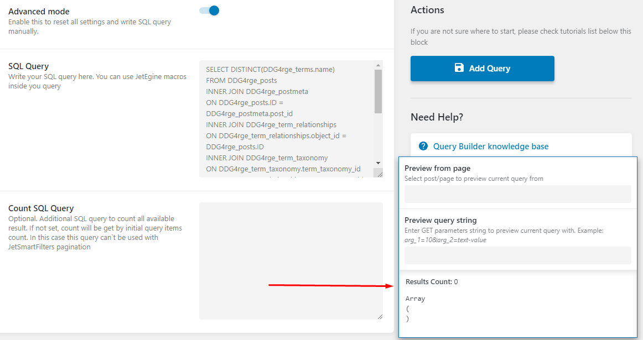Click the SELECT DISTINCT line in SQL
Viewport: 643px width, 340px height.
tap(270, 69)
